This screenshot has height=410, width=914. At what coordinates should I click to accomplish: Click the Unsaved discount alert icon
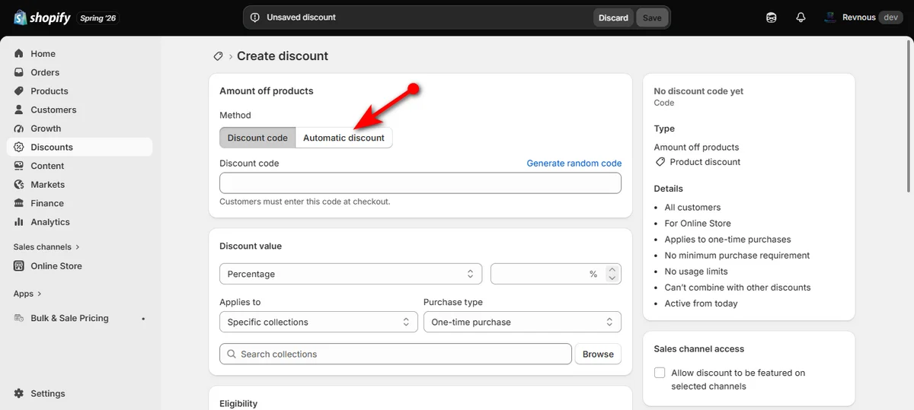255,17
